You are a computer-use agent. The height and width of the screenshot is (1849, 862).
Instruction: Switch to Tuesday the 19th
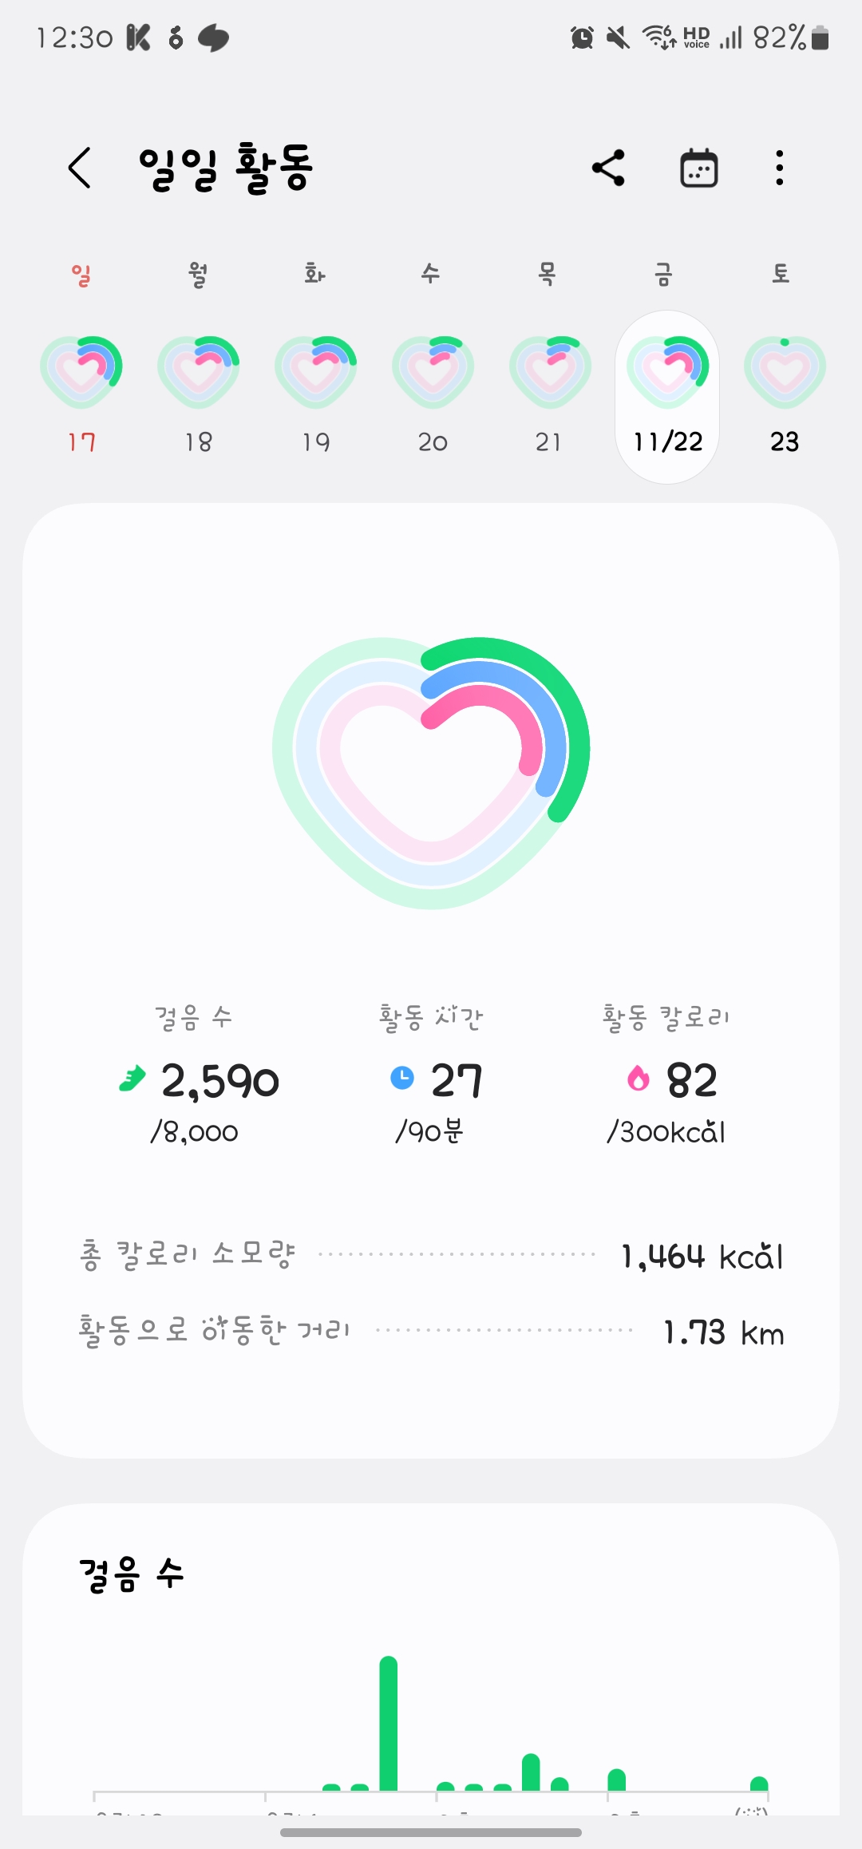(316, 372)
